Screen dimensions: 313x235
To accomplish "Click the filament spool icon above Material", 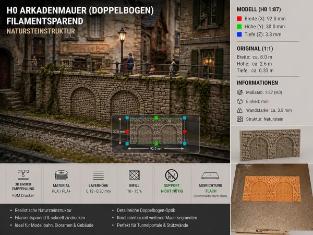I will [61, 175].
